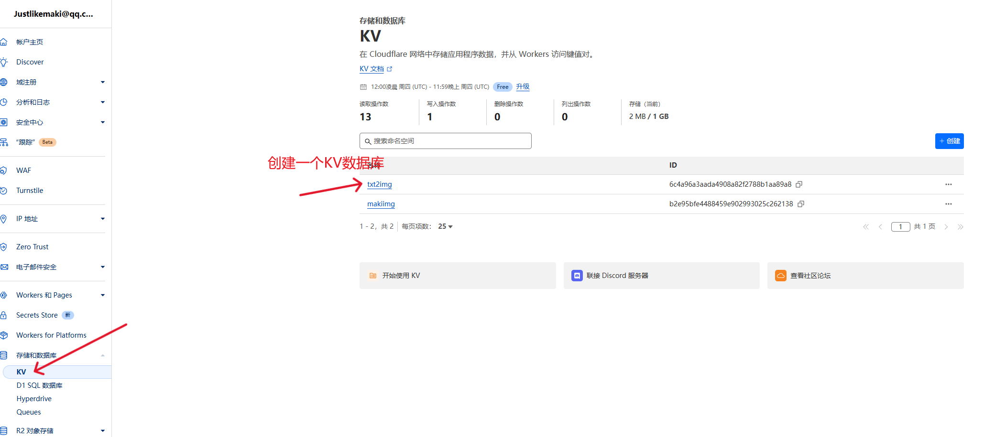
Task: Go to the last page of results
Action: point(960,227)
